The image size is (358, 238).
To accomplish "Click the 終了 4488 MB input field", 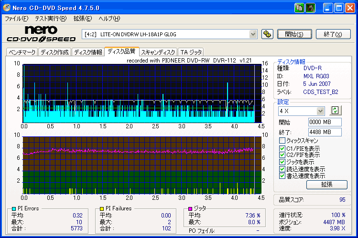I will 325,132.
